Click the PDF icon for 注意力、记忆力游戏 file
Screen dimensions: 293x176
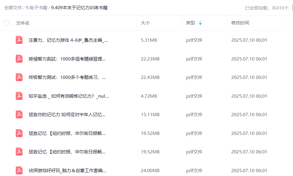point(19,40)
